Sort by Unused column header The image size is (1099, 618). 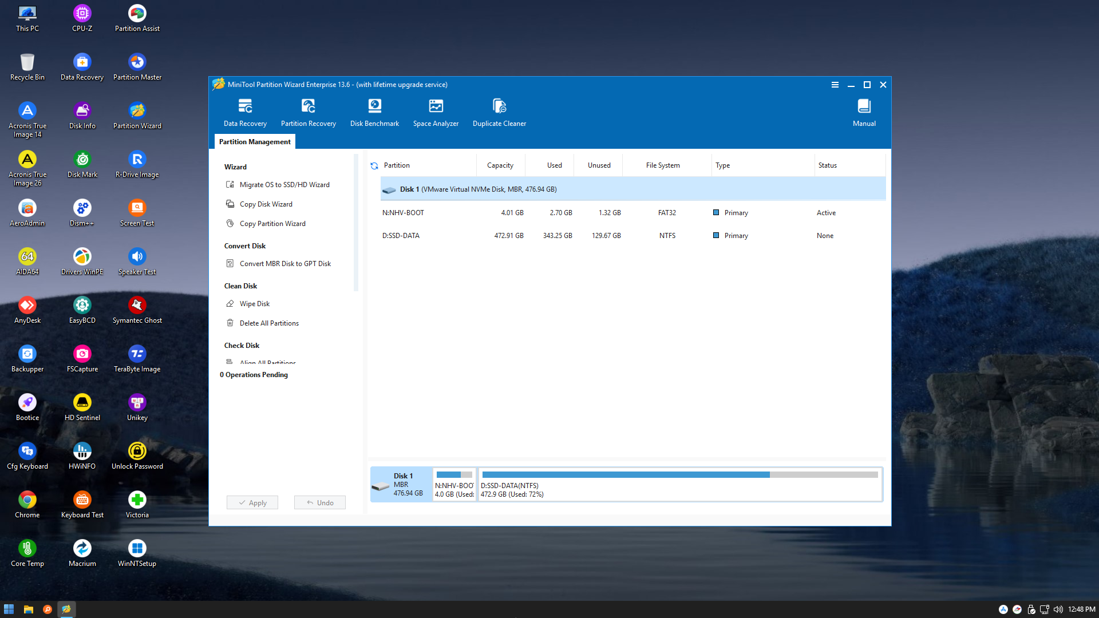point(599,165)
